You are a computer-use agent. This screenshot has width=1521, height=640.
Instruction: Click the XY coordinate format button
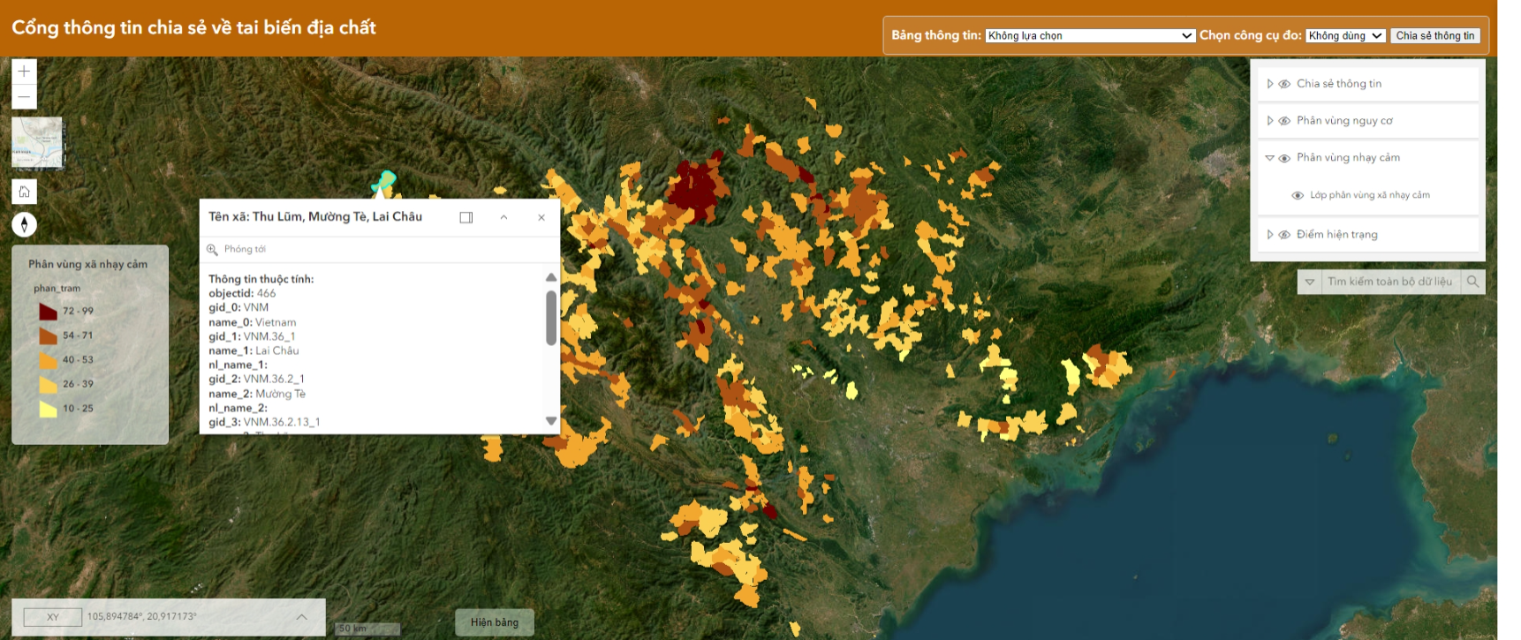[x=53, y=617]
